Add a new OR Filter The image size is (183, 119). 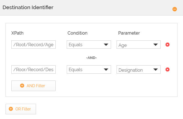tap(21, 109)
